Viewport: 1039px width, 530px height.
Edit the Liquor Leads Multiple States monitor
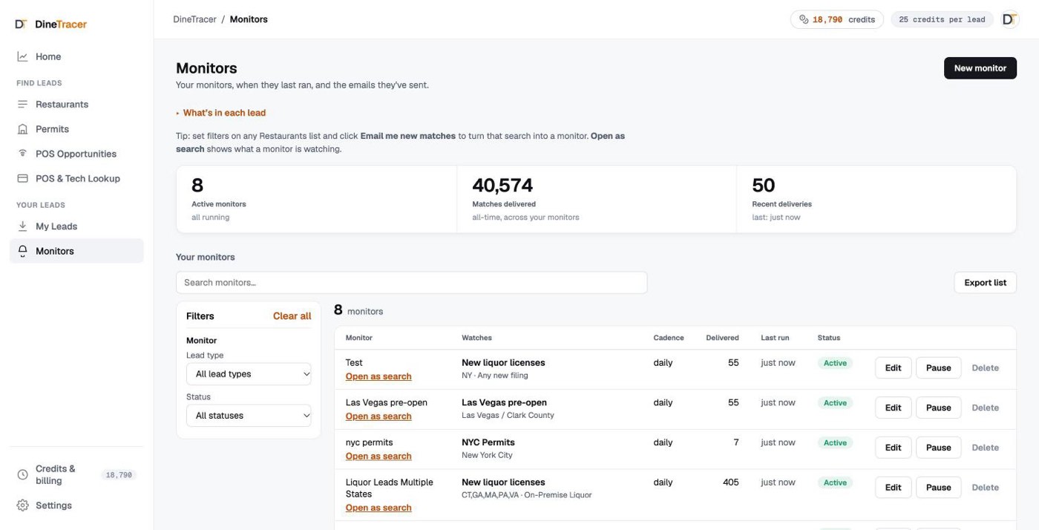pyautogui.click(x=893, y=488)
